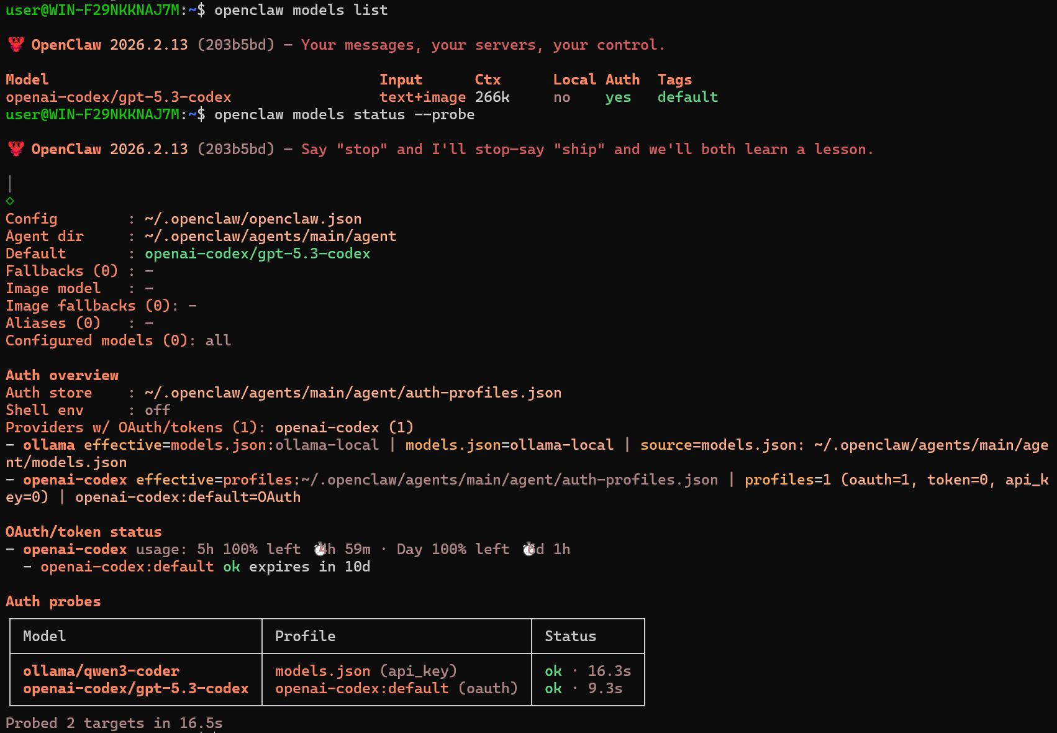
Task: Click the stopwatch icon after 'Day 100% left'
Action: (529, 549)
